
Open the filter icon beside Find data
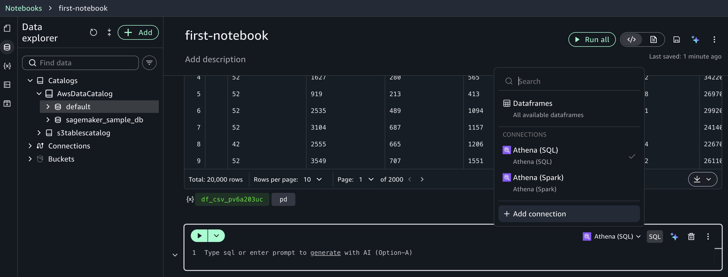click(x=149, y=62)
